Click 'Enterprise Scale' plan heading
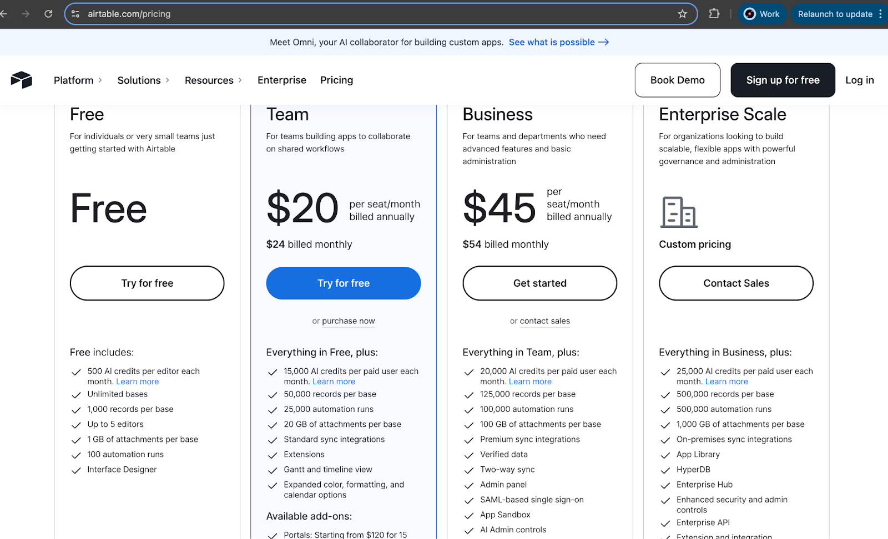The width and height of the screenshot is (888, 539). [x=723, y=115]
